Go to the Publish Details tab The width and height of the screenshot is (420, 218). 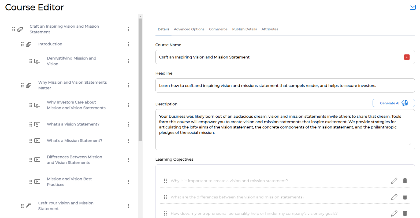[x=244, y=29]
